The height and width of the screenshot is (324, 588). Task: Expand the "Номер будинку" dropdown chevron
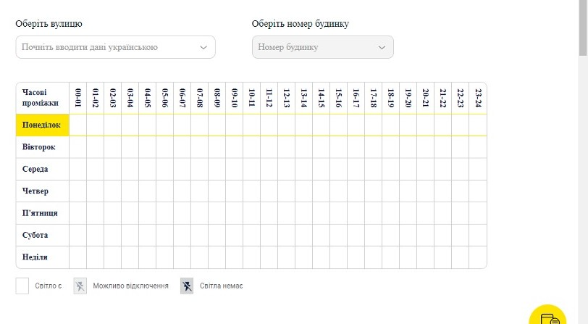click(382, 48)
